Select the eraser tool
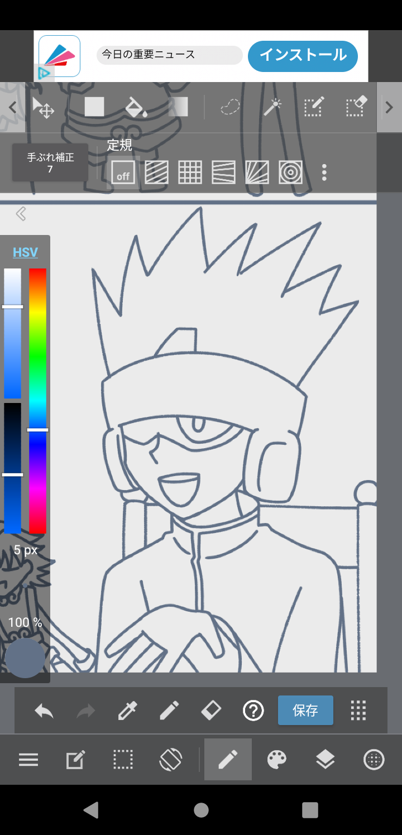This screenshot has height=835, width=402. [x=211, y=710]
